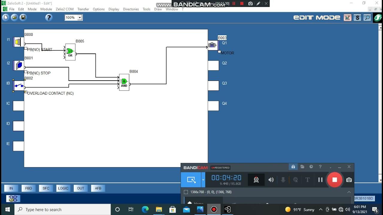Open the SFC function block tab
The width and height of the screenshot is (383, 215).
pyautogui.click(x=46, y=188)
